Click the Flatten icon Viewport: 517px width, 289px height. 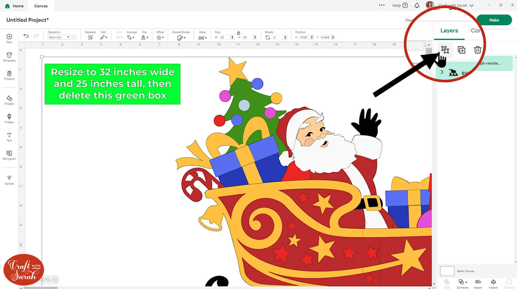[493, 282]
